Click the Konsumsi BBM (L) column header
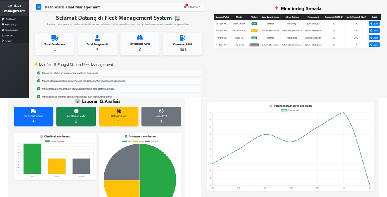Image resolution: width=387 pixels, height=197 pixels. point(334,17)
